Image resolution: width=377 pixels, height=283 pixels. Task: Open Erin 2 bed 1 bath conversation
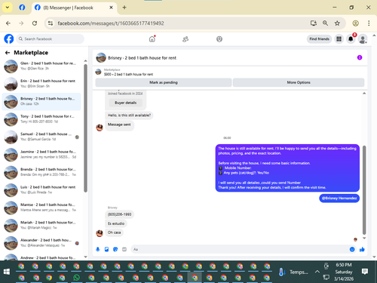[x=41, y=84]
